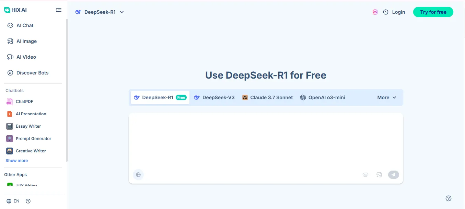Open the Prompt Generator chatbot
This screenshot has width=465, height=209.
point(34,139)
